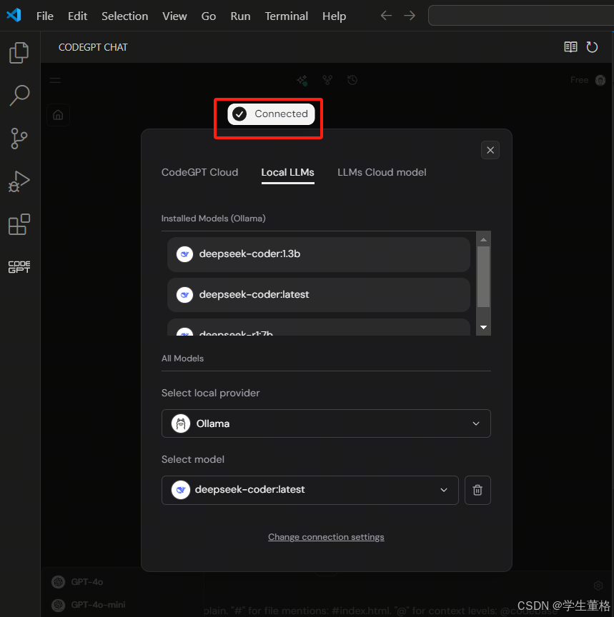Select installed model deepseek-coder:1.3b
The image size is (614, 617).
[319, 254]
